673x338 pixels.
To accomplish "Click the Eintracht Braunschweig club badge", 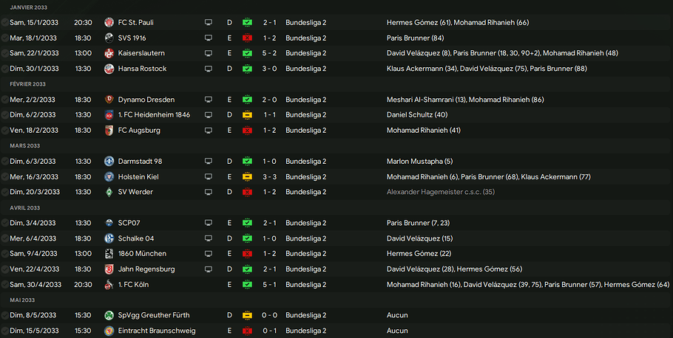I will point(109,331).
